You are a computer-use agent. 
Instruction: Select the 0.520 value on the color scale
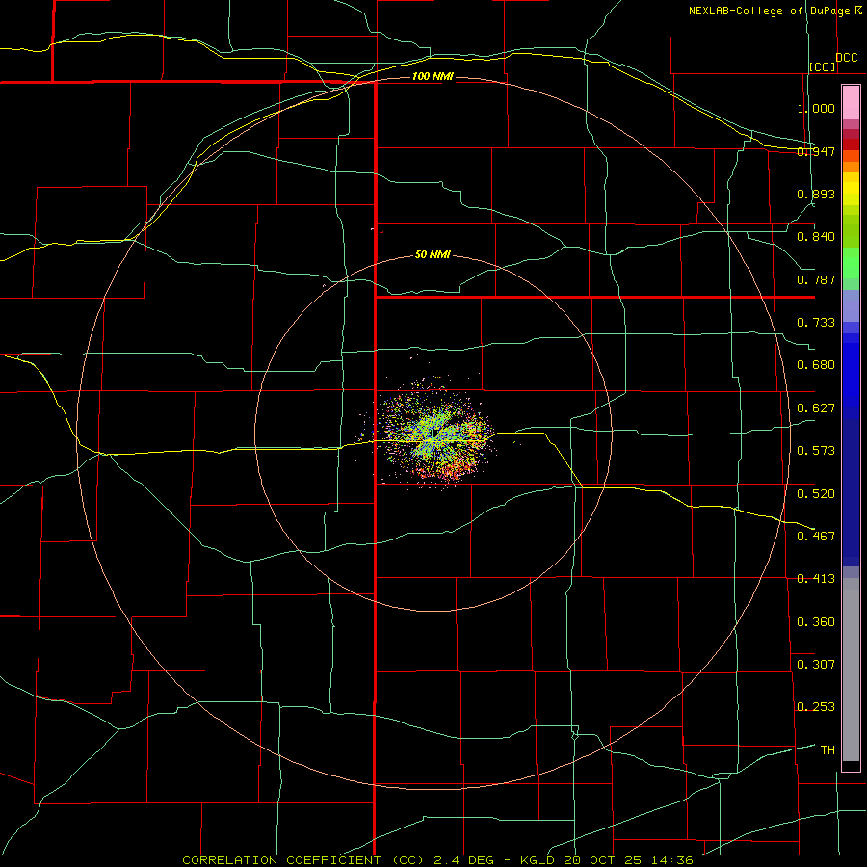coord(816,494)
